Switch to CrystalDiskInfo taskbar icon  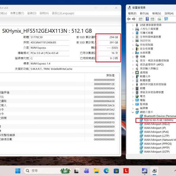pos(145,171)
